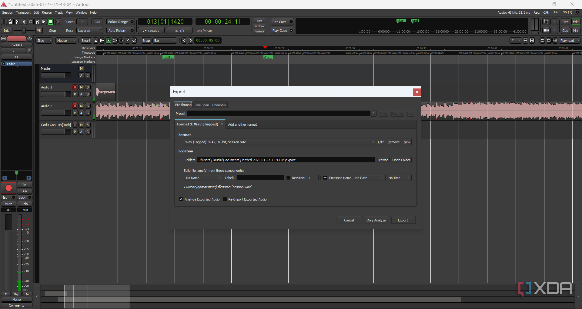Select the Draw (pencil) tool
The width and height of the screenshot is (582, 309).
point(128,41)
